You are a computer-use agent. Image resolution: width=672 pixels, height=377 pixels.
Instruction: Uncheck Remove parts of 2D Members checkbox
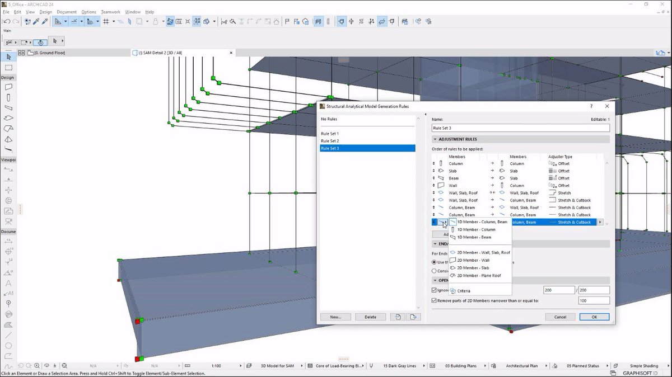coord(435,300)
